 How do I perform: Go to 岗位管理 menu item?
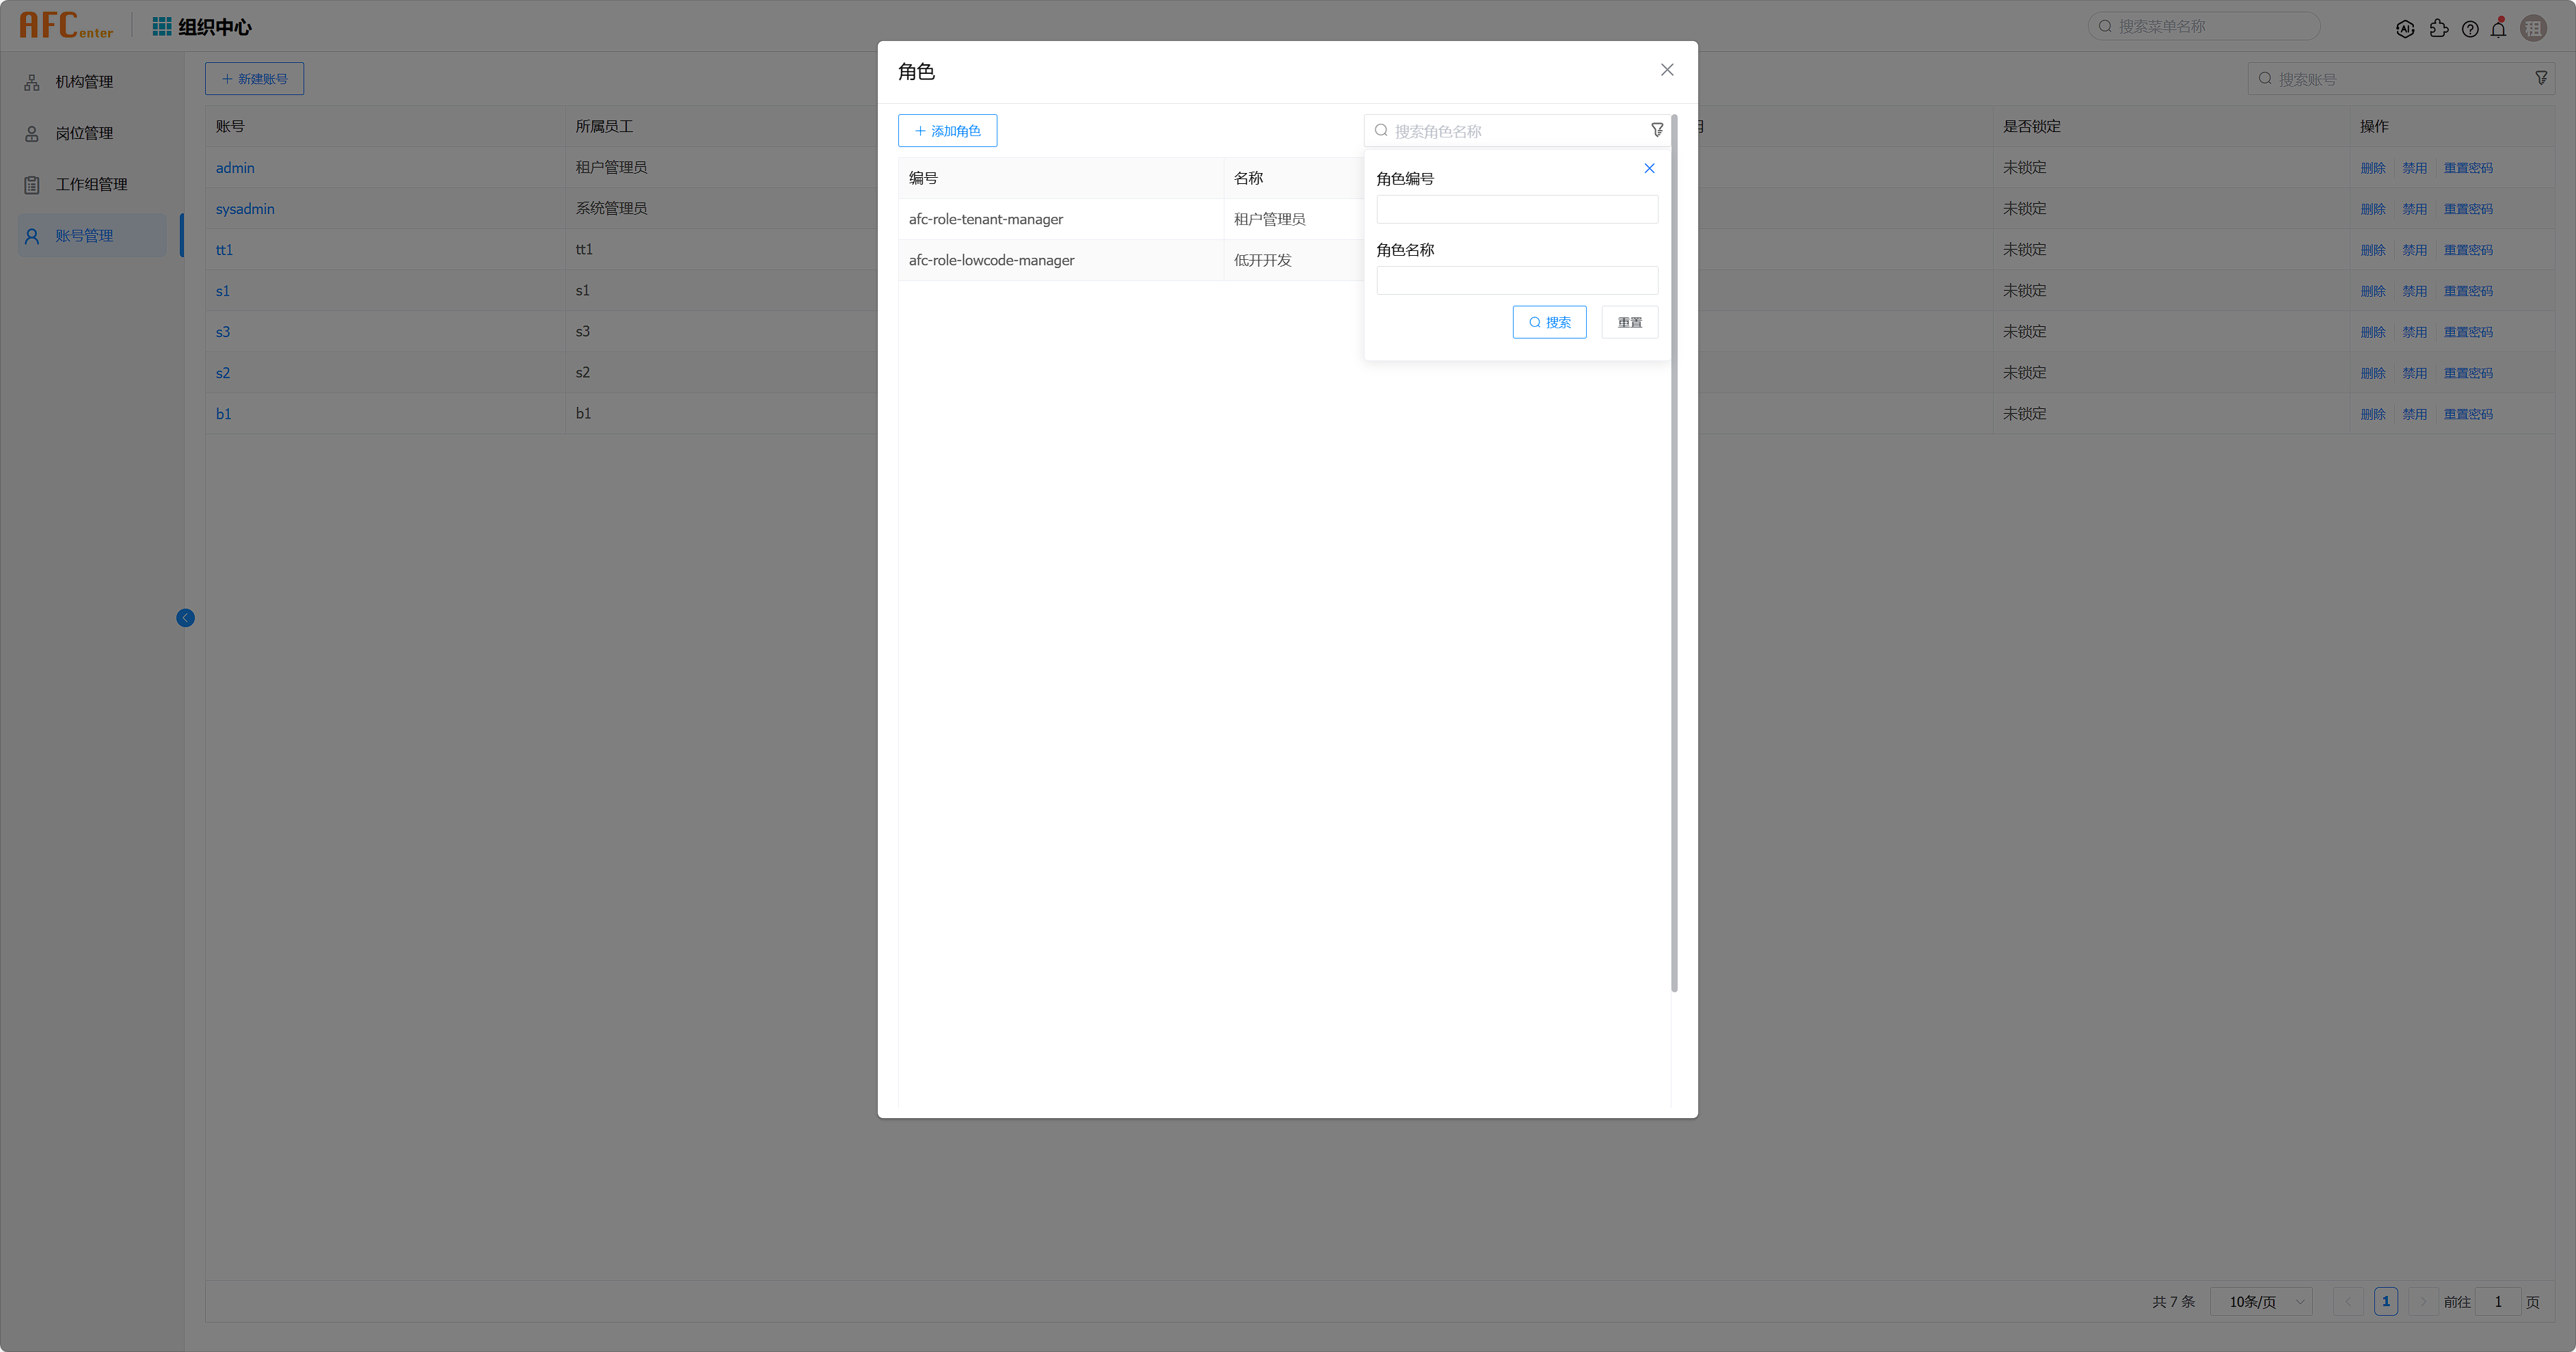coord(84,133)
